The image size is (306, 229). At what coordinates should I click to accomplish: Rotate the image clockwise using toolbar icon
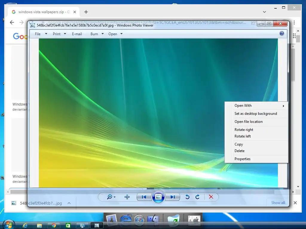[x=197, y=197]
